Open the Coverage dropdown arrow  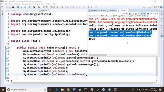tap(36, 7)
